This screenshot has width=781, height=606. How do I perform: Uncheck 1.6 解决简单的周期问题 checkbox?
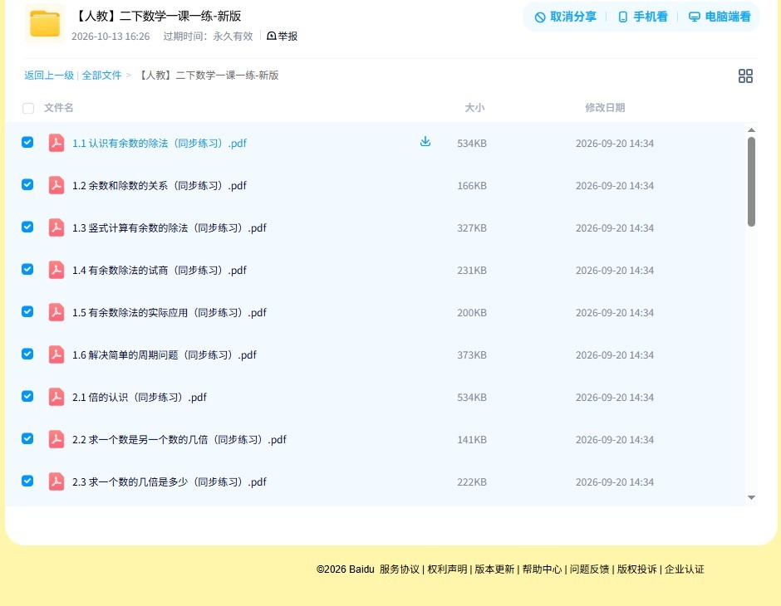[27, 354]
